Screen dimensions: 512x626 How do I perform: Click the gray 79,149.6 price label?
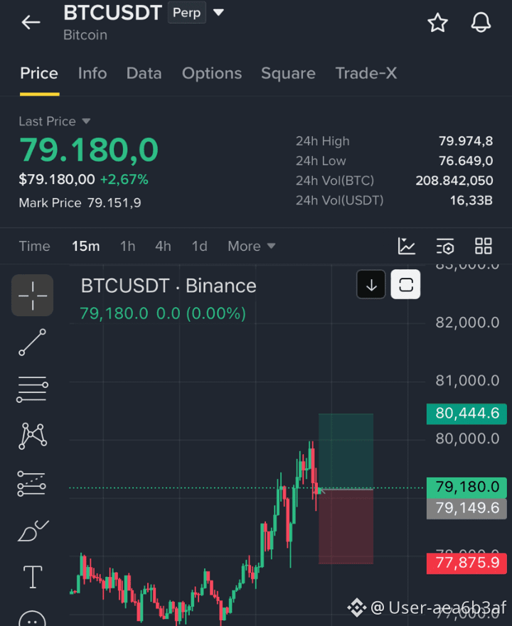(466, 508)
